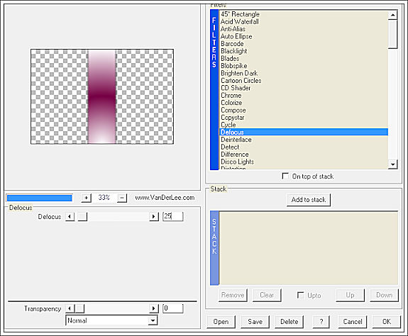Click the Delete button

290,322
